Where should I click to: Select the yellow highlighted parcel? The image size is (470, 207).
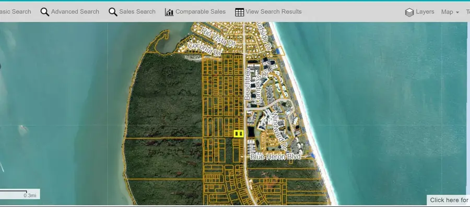239,133
